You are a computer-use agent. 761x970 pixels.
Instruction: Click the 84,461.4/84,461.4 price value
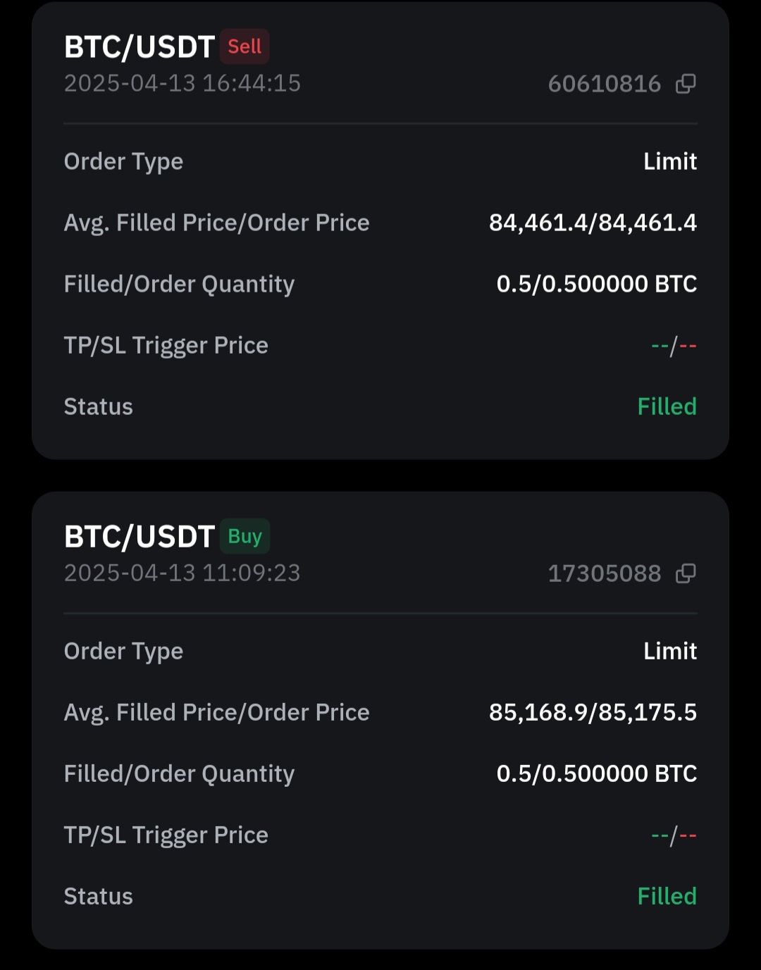593,223
